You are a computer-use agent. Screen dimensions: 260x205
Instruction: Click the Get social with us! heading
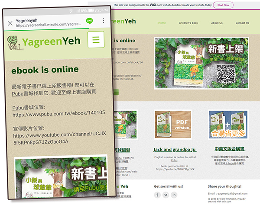(x=168, y=186)
